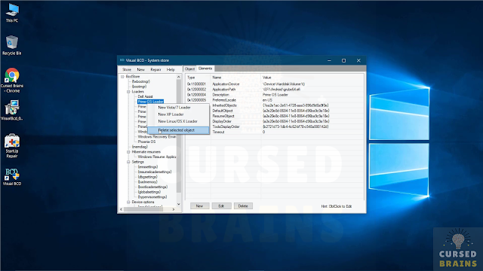This screenshot has width=483, height=271.
Task: Click the tree horizontal scroll-right arrow
Action: pyautogui.click(x=174, y=209)
